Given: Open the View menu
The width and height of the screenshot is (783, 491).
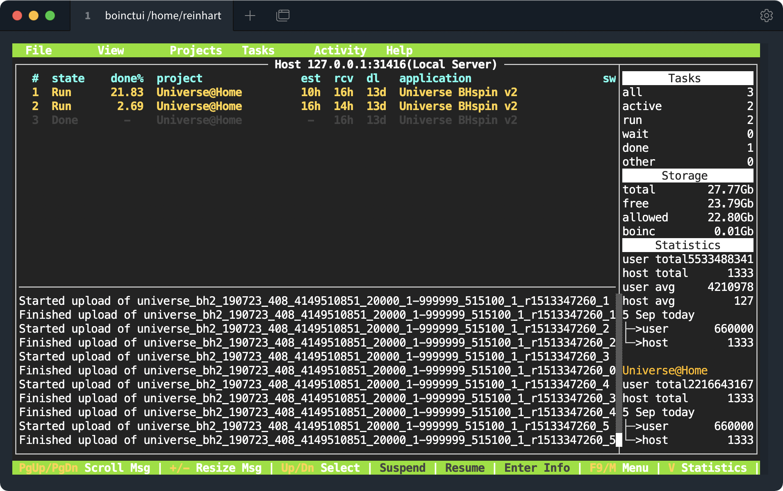Looking at the screenshot, I should (111, 50).
